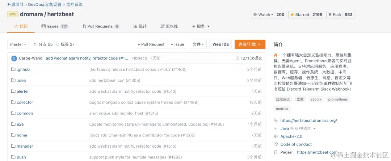Open the 200 watchers count
The height and width of the screenshot is (161, 391).
281,15
